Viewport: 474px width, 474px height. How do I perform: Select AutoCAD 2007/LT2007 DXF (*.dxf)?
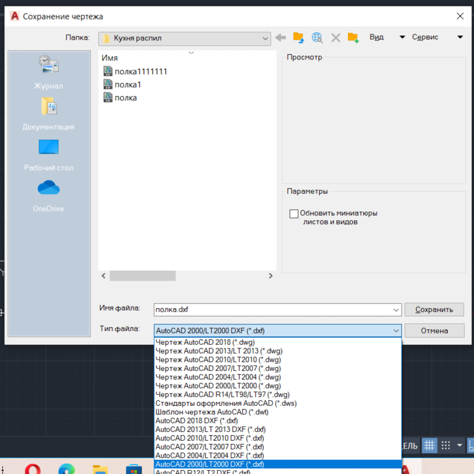[277, 447]
